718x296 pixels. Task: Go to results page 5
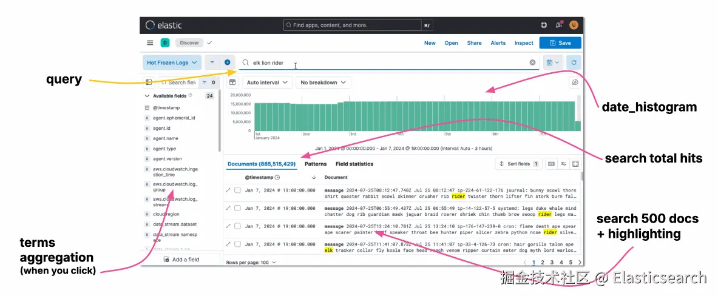[571, 263]
